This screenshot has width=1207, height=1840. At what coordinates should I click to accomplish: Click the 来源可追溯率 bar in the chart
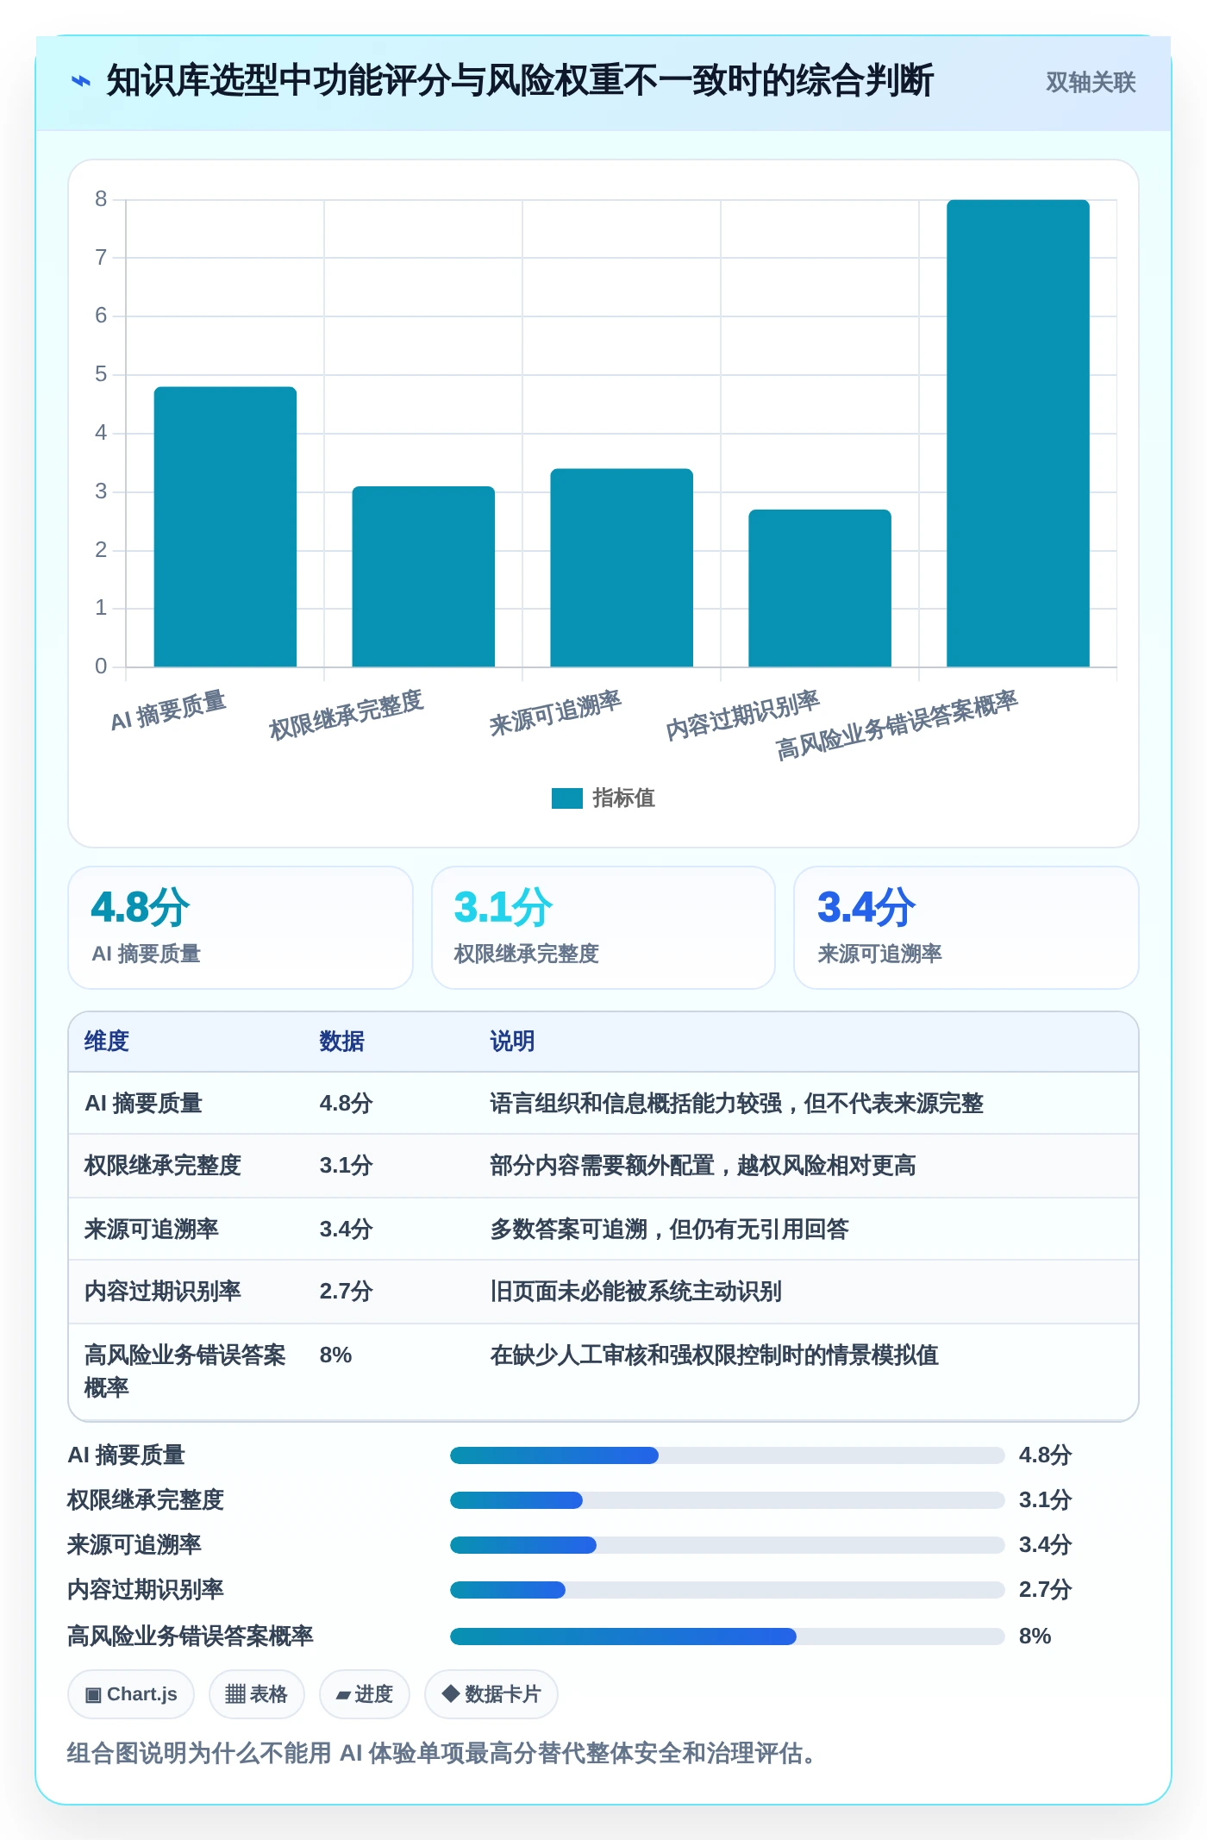[x=622, y=567]
